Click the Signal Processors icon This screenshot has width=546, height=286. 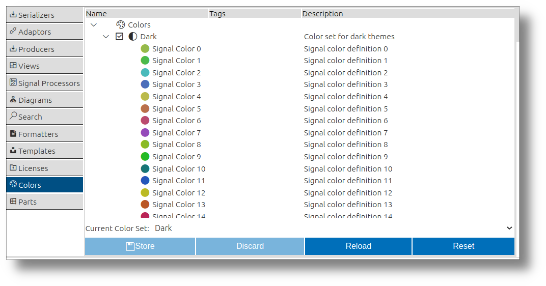[13, 82]
